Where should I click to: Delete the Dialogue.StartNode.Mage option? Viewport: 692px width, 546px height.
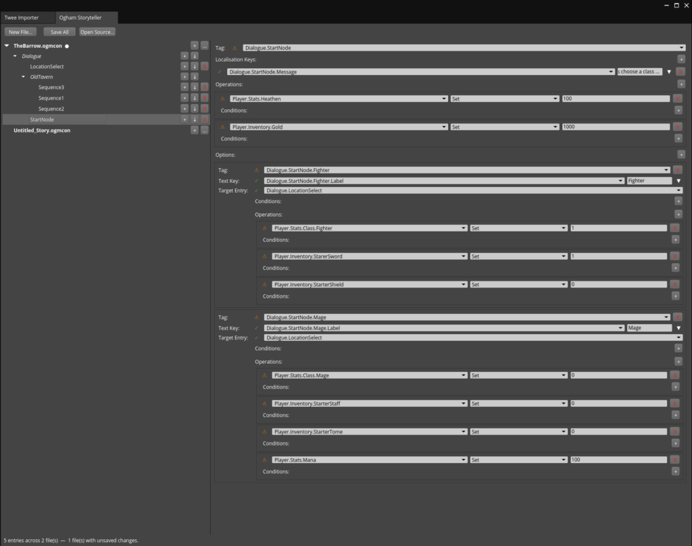678,317
